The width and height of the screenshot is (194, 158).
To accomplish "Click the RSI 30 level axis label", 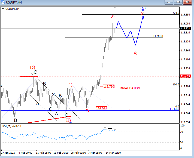I will 181,142.
